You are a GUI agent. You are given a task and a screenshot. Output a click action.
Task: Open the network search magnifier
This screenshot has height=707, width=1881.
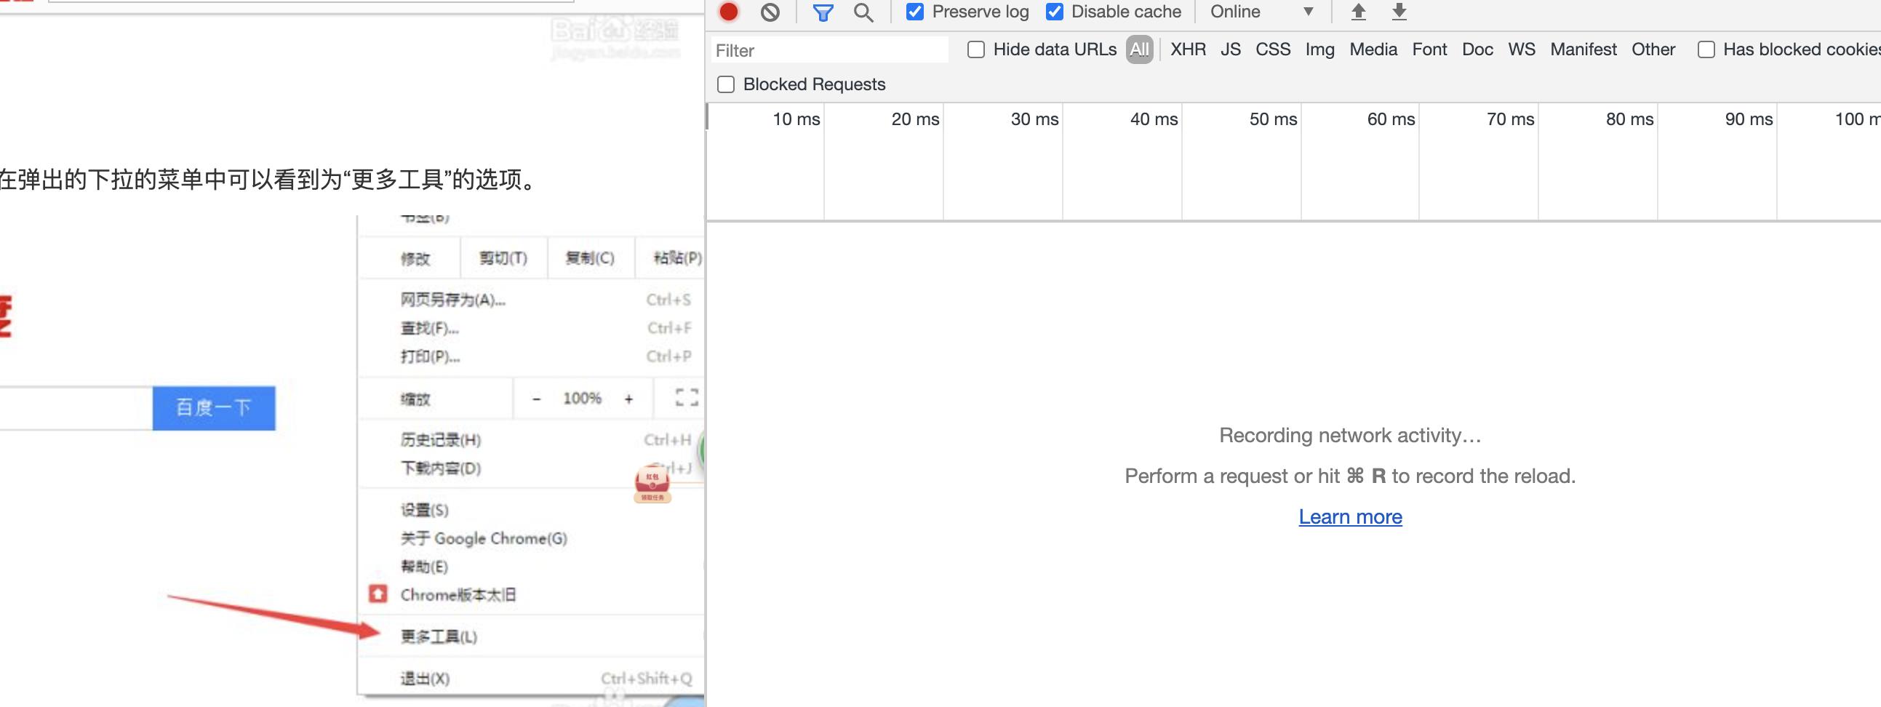point(863,12)
